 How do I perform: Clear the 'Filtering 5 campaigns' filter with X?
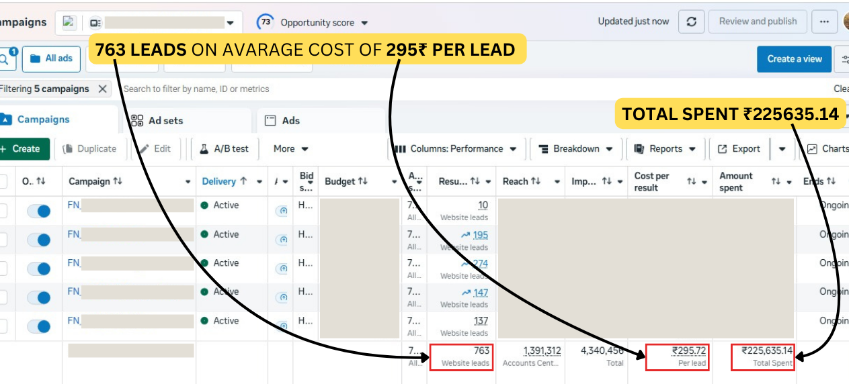coord(102,89)
